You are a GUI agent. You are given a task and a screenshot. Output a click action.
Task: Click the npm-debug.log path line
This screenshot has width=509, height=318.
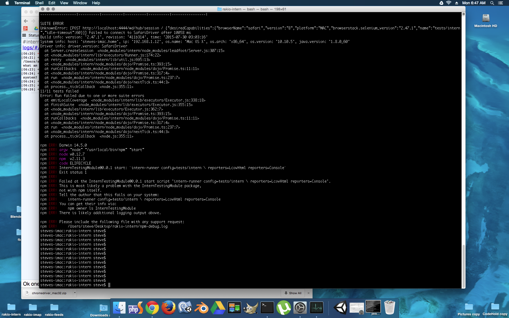click(118, 226)
